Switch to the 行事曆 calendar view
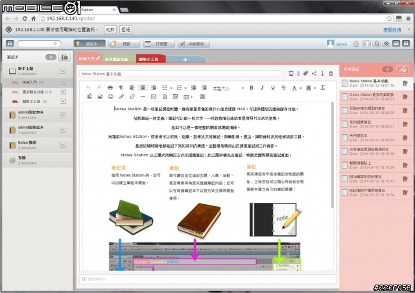 point(159,43)
